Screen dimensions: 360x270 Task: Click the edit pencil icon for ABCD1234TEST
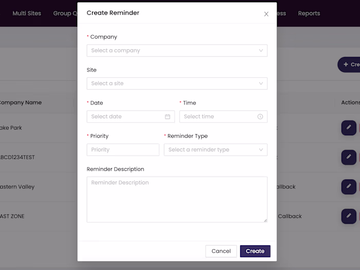(x=349, y=157)
